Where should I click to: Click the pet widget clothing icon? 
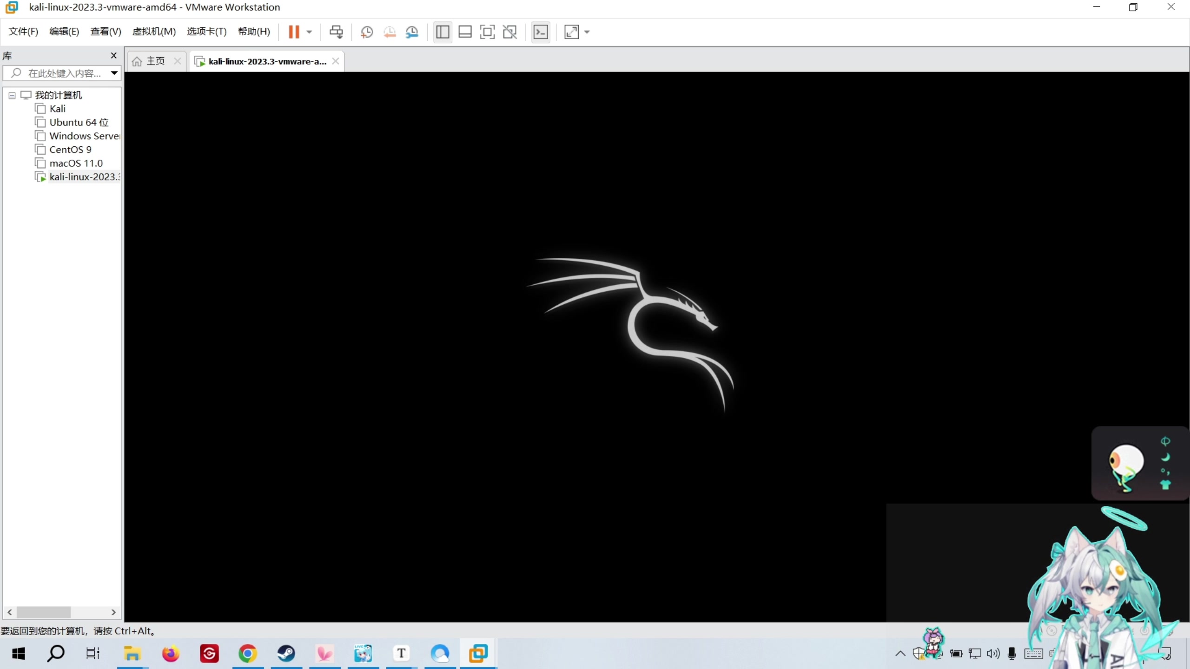[1165, 485]
